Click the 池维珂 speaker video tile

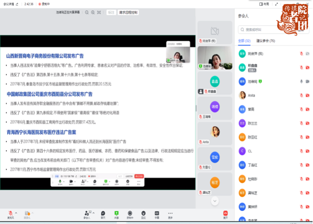[215, 58]
